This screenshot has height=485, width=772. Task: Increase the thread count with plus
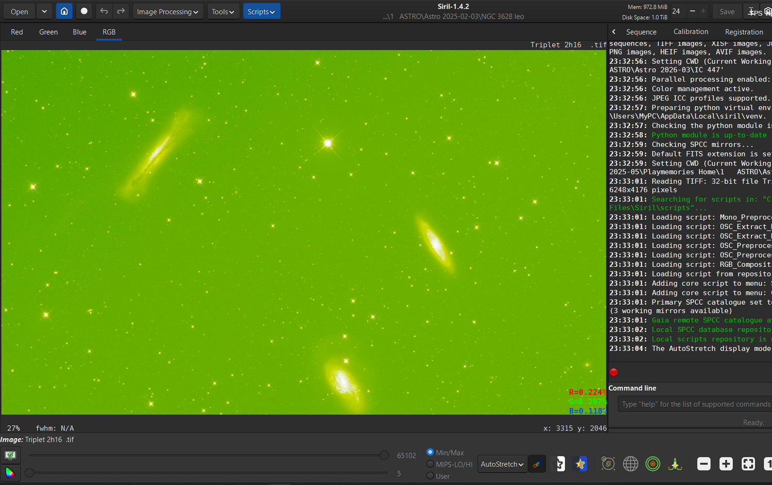pos(704,11)
